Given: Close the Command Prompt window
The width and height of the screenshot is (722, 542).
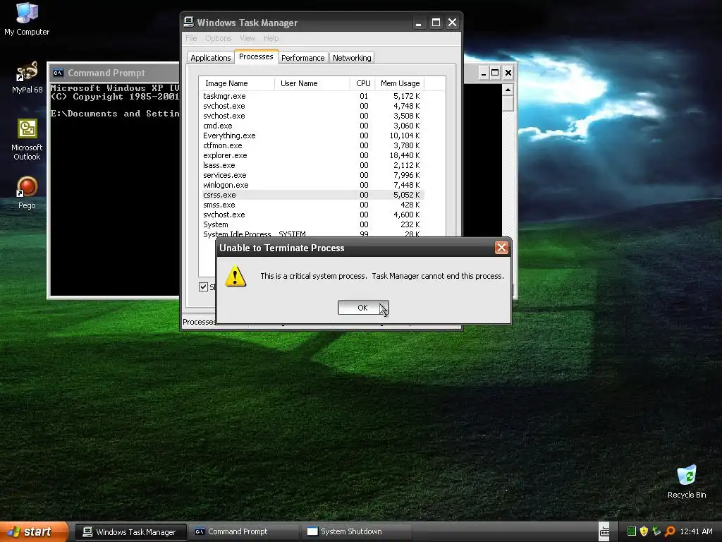Looking at the screenshot, I should click(x=508, y=73).
